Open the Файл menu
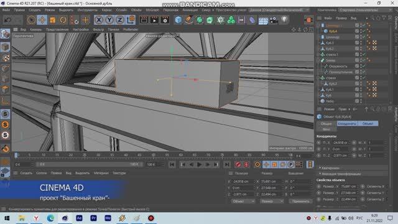 pyautogui.click(x=6, y=10)
